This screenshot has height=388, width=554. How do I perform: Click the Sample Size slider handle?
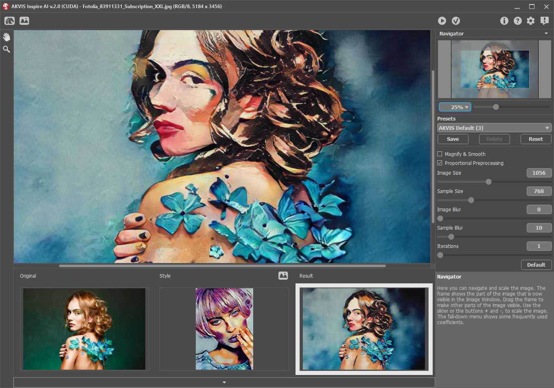tap(471, 200)
